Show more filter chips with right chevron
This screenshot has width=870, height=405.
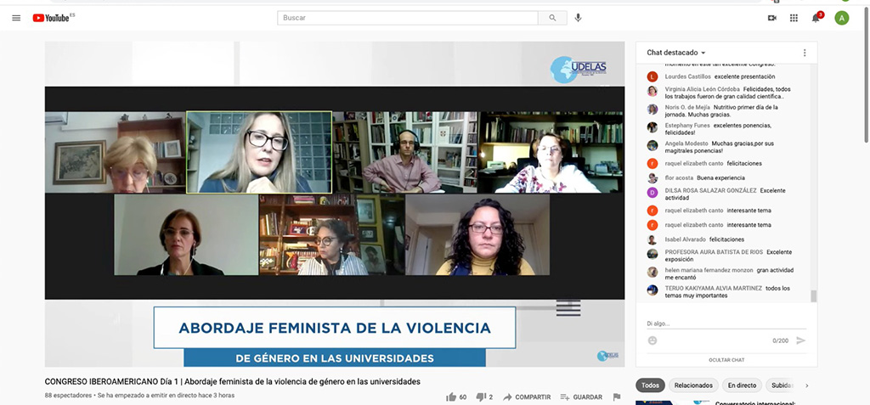coord(806,385)
